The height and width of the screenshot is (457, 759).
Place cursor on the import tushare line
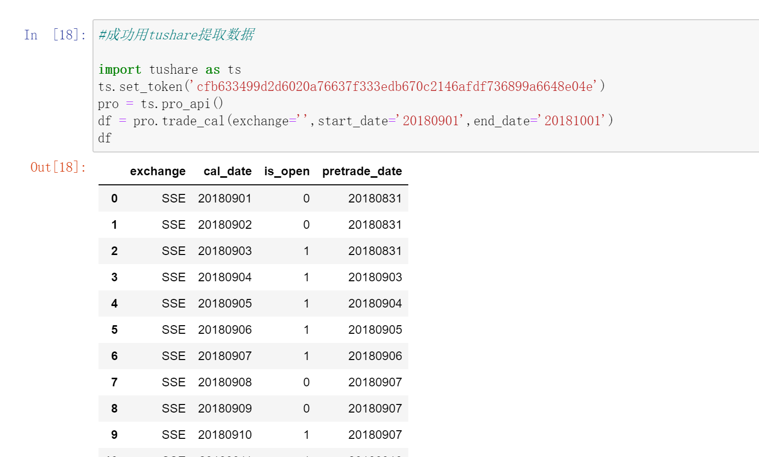coord(169,70)
